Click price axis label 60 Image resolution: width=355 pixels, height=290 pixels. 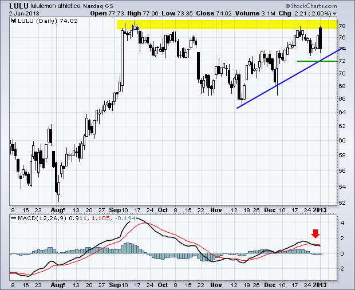(342, 141)
